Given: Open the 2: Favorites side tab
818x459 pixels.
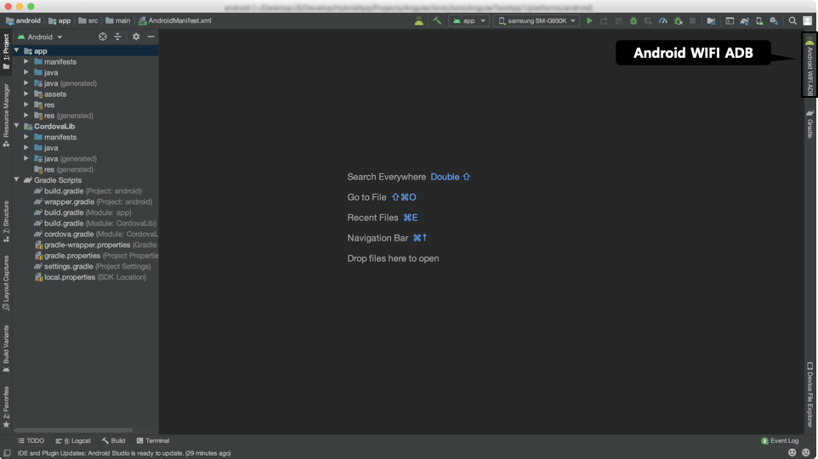Looking at the screenshot, I should 6,407.
